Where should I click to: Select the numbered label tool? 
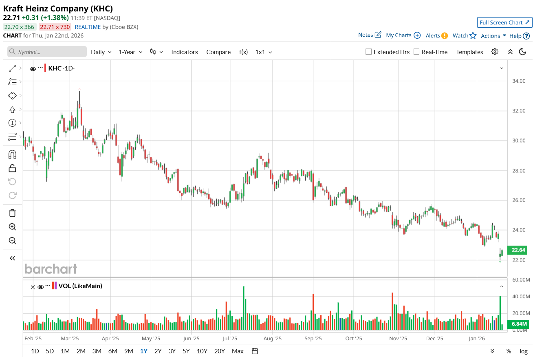coord(12,123)
